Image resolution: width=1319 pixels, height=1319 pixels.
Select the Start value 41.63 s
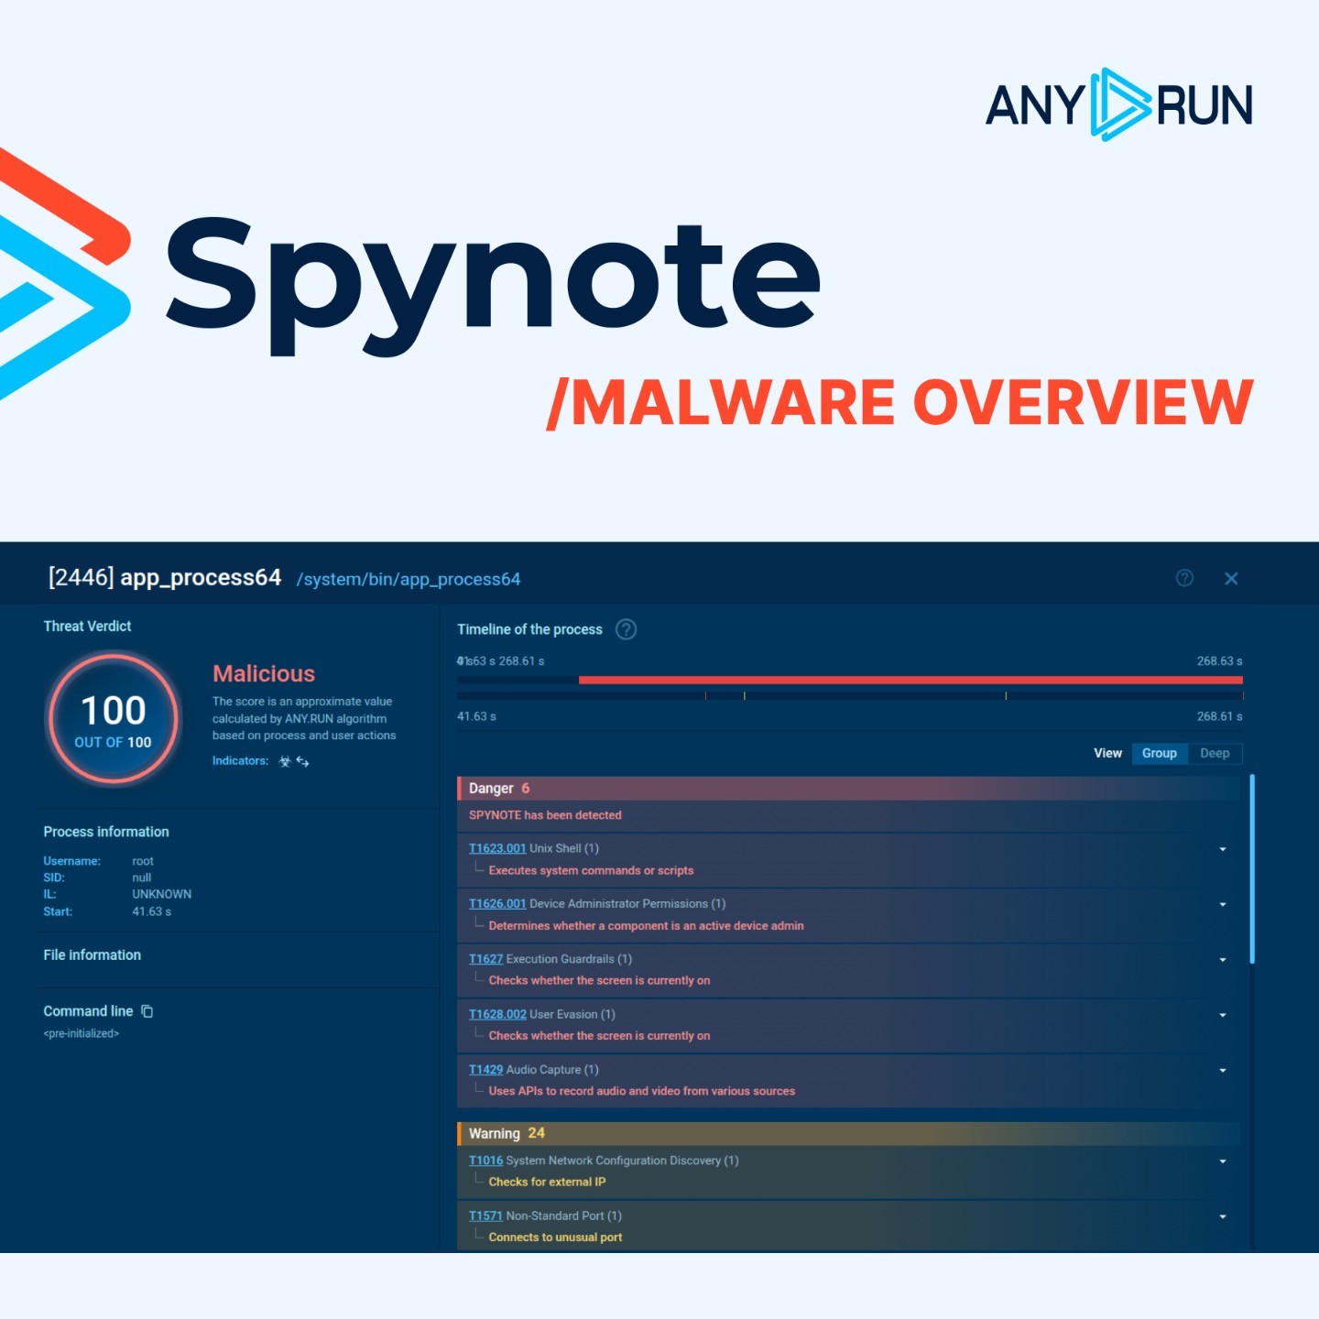(x=151, y=911)
